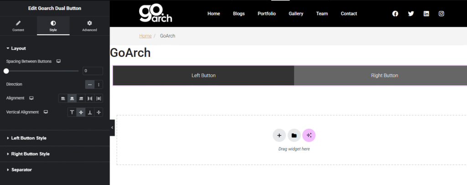The width and height of the screenshot is (467, 185).
Task: Open responsive device icon next to Vertical Alignment
Action: (x=46, y=112)
